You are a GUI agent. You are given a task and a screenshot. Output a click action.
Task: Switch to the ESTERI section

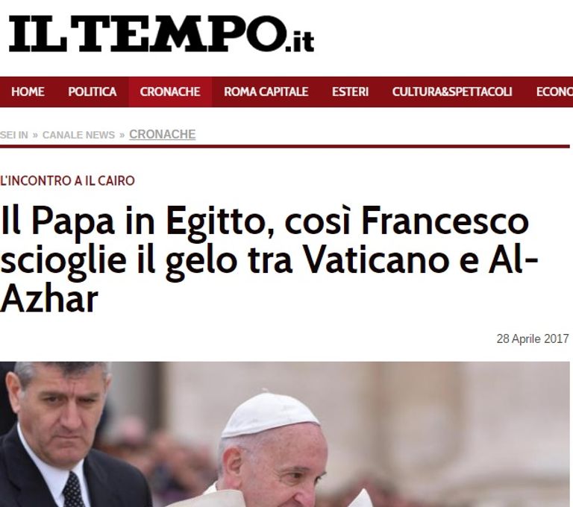click(350, 92)
